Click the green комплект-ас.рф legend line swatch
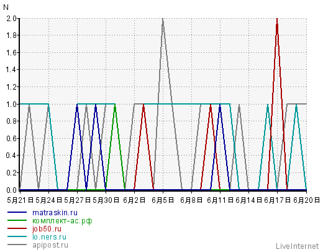323x252 pixels. tap(17, 220)
